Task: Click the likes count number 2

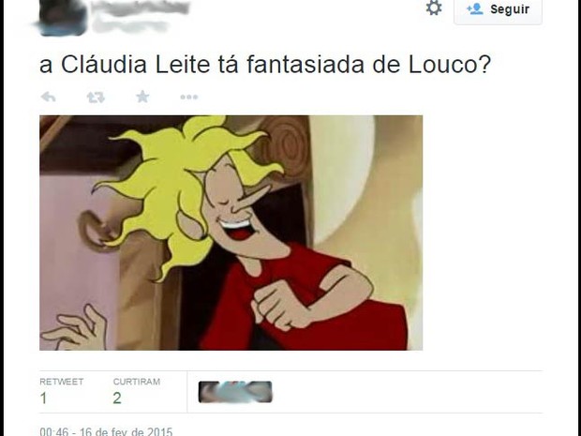Action: (x=117, y=398)
